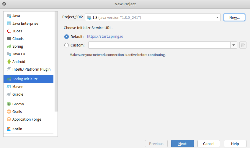
Task: Click the Java project type icon
Action: [9, 16]
